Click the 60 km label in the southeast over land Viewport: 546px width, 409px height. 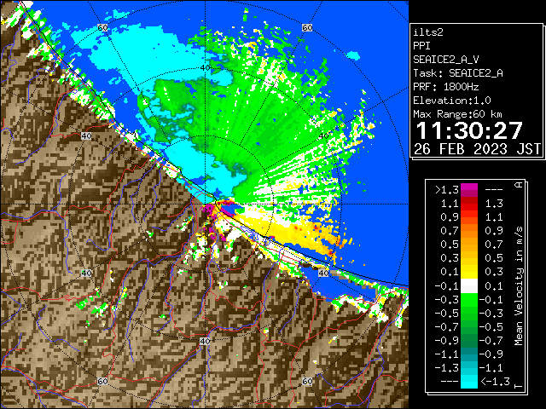click(x=307, y=381)
